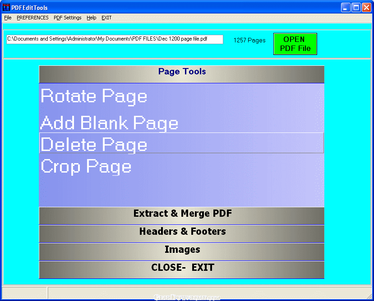Image resolution: width=374 pixels, height=301 pixels.
Task: Click the PDFEditTools title bar app icon
Action: pyautogui.click(x=6, y=7)
